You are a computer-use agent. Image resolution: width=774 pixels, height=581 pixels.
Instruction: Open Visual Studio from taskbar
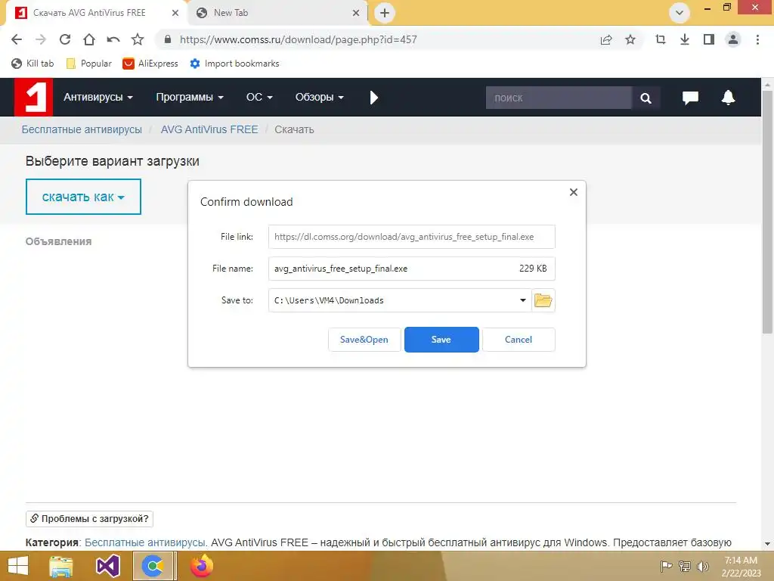(107, 566)
